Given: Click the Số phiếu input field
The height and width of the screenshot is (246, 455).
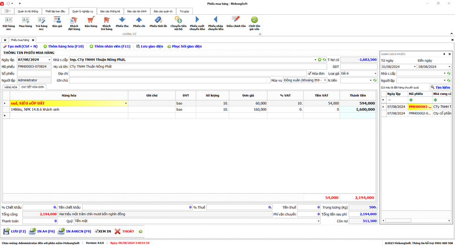Looking at the screenshot, I should [34, 73].
